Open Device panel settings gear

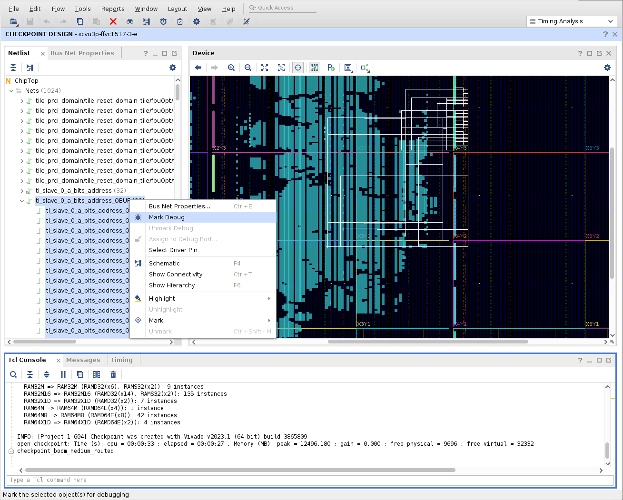[x=607, y=68]
